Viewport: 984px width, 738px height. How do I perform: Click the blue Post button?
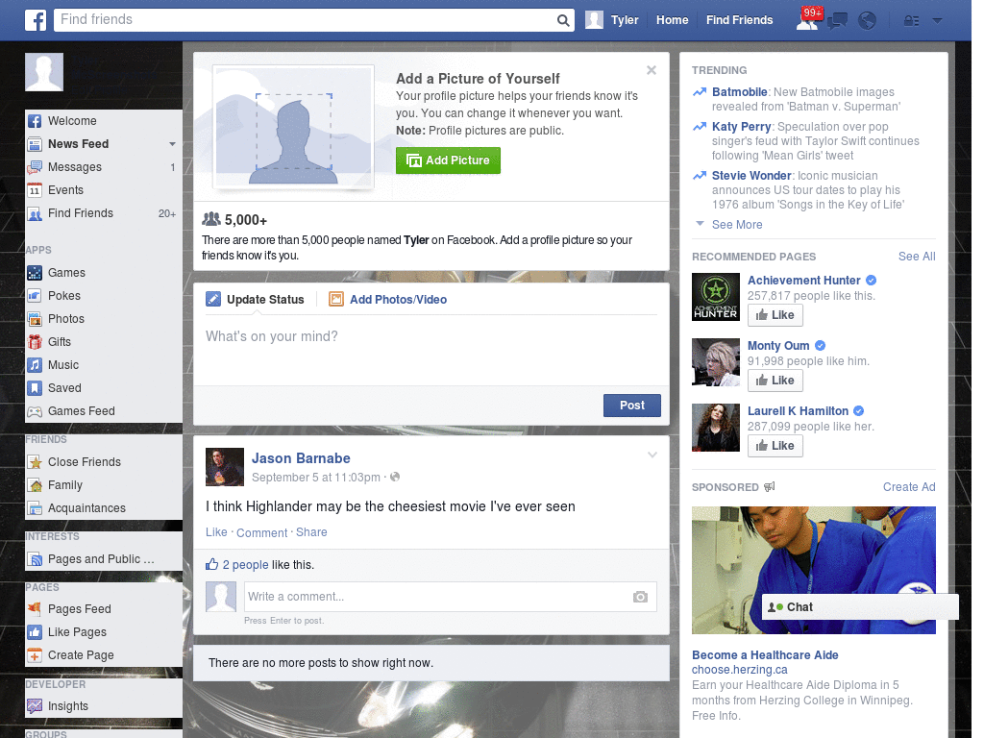tap(632, 406)
